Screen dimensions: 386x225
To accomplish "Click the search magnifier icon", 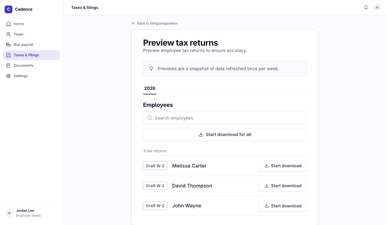I will click(150, 118).
